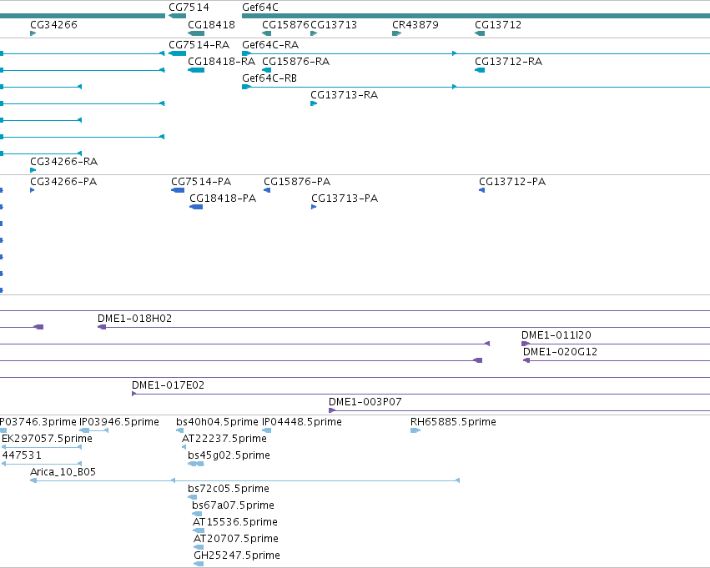Select the CG13712-RA transcript glyph
Image resolution: width=710 pixels, height=568 pixels.
[x=480, y=70]
